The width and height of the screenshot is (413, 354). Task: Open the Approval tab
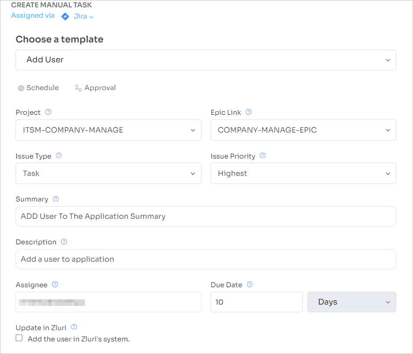[x=95, y=88]
